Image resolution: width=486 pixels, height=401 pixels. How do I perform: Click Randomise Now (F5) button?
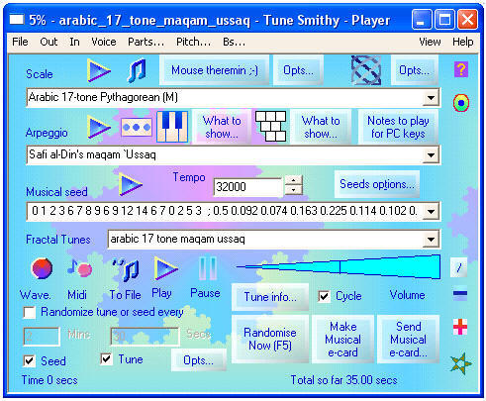pos(270,339)
